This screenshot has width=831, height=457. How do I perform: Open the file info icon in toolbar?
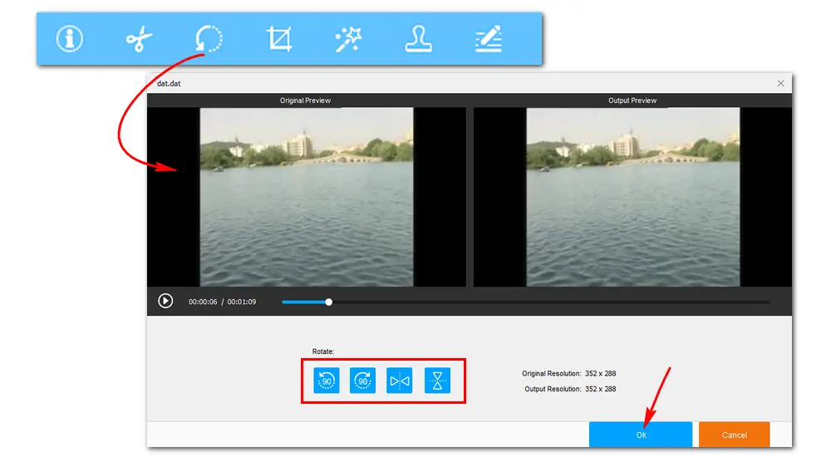point(70,39)
